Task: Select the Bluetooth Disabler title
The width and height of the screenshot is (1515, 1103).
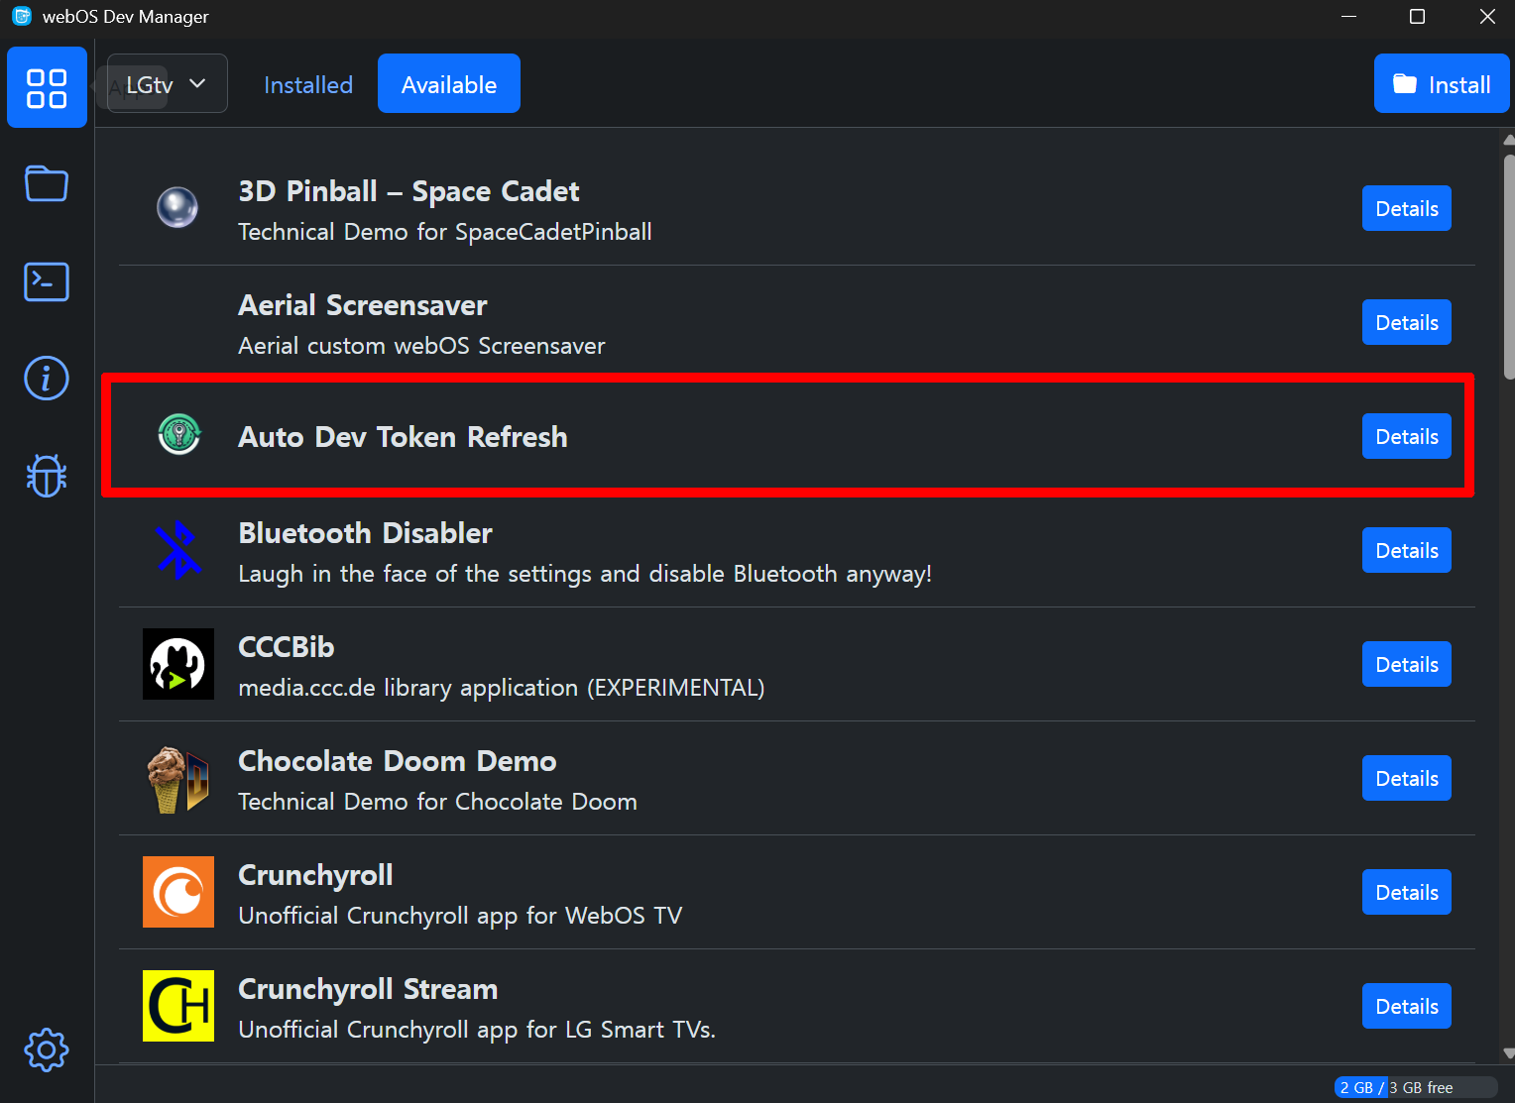Action: pos(365,533)
